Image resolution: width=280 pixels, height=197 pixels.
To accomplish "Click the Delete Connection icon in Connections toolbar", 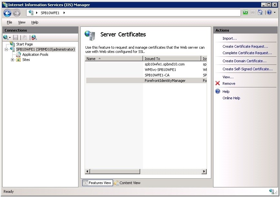I will pyautogui.click(x=34, y=37).
